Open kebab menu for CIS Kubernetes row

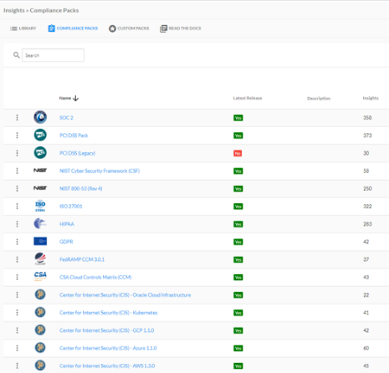pyautogui.click(x=17, y=313)
